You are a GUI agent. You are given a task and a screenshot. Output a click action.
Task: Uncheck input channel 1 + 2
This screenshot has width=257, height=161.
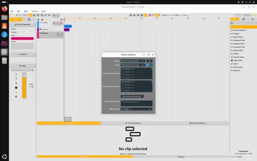(122, 82)
